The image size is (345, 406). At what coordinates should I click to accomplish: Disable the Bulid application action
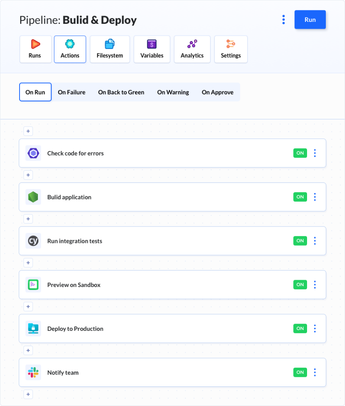(x=300, y=197)
